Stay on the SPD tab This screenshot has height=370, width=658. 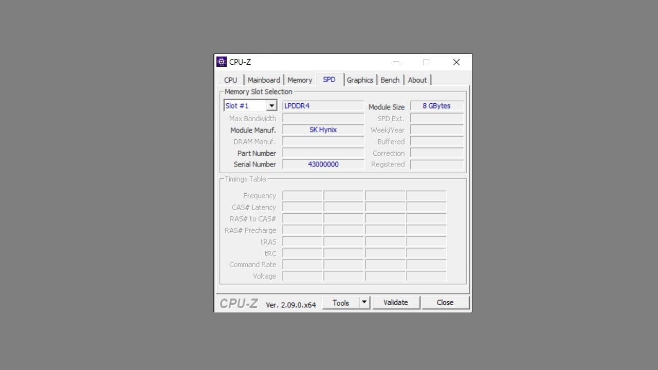[329, 79]
